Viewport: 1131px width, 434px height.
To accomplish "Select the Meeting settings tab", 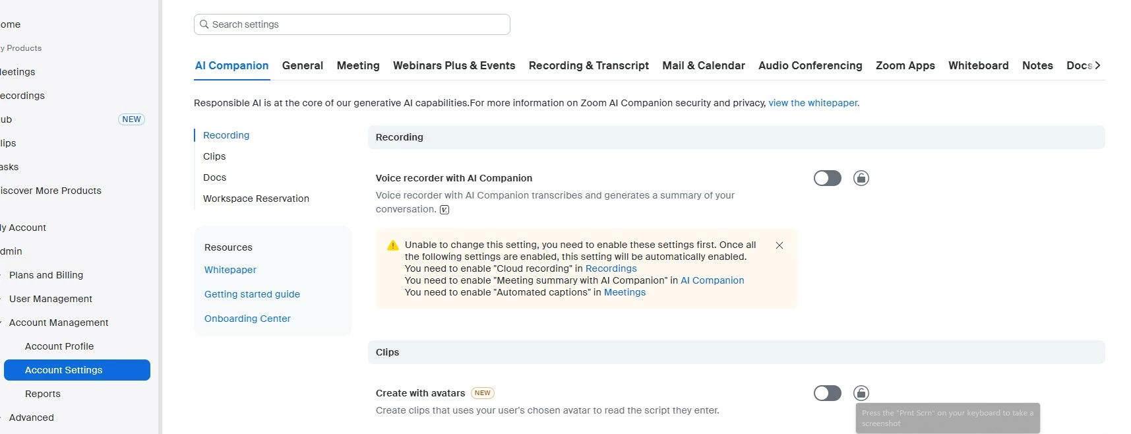I will tap(358, 65).
